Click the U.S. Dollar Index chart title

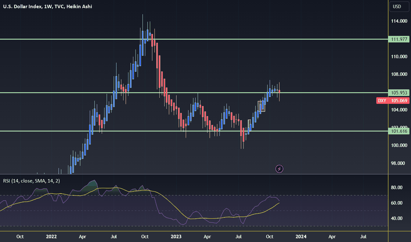tap(48, 7)
